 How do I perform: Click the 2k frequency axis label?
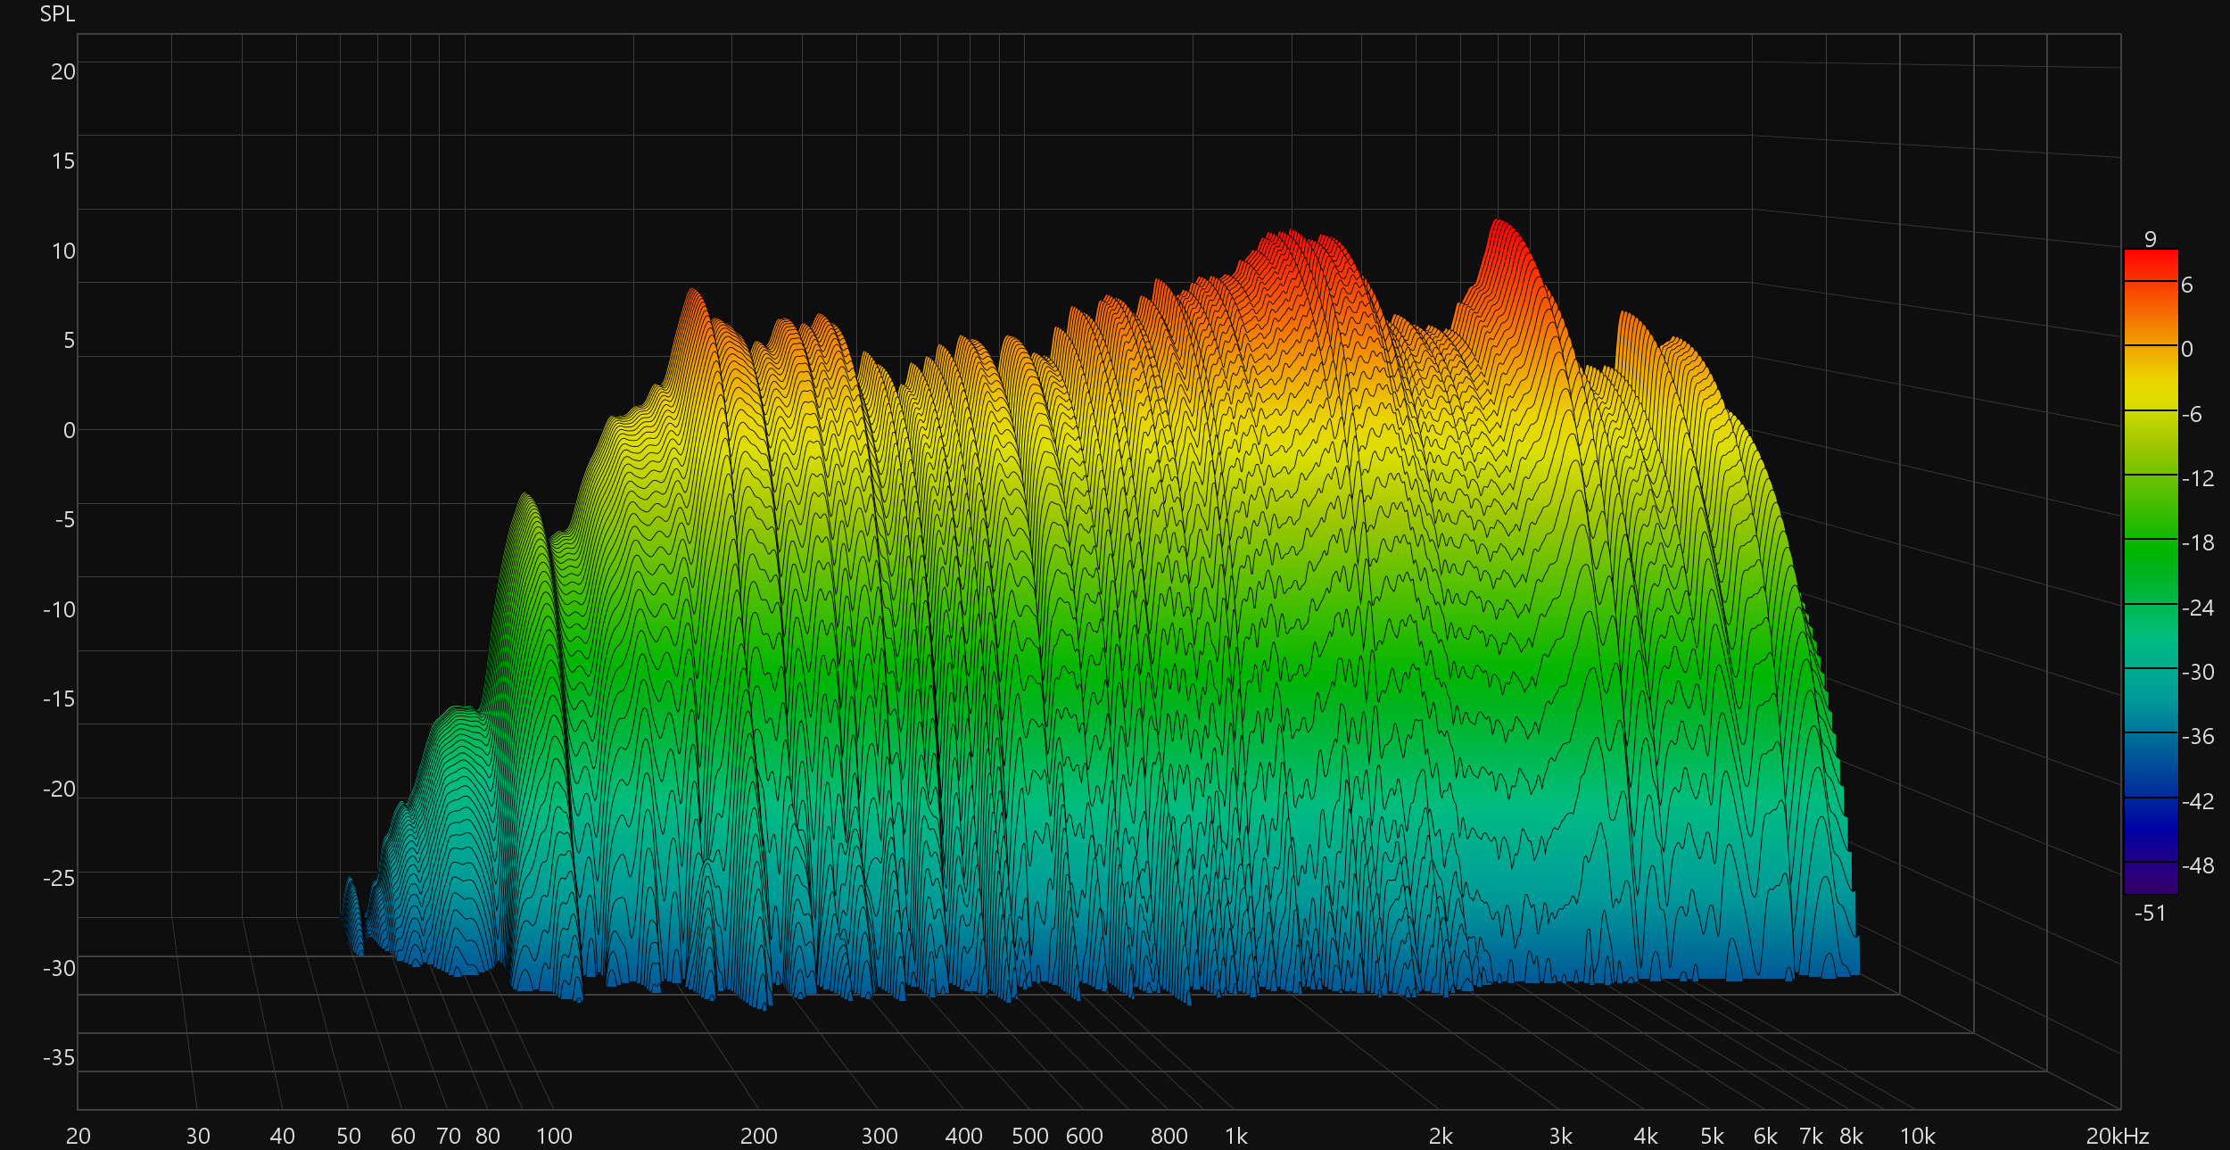click(x=1440, y=1136)
